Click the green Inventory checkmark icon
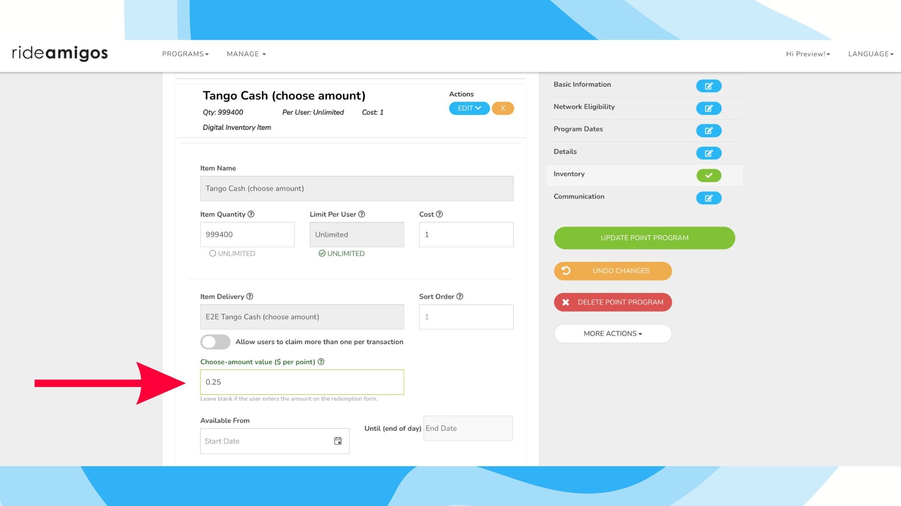The image size is (901, 506). [709, 176]
